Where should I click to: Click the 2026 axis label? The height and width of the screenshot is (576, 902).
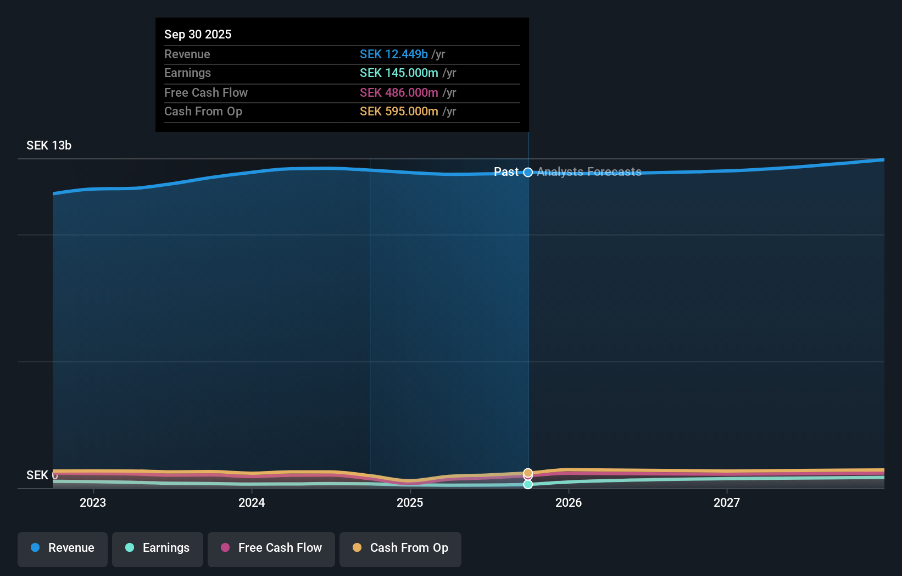click(x=569, y=502)
